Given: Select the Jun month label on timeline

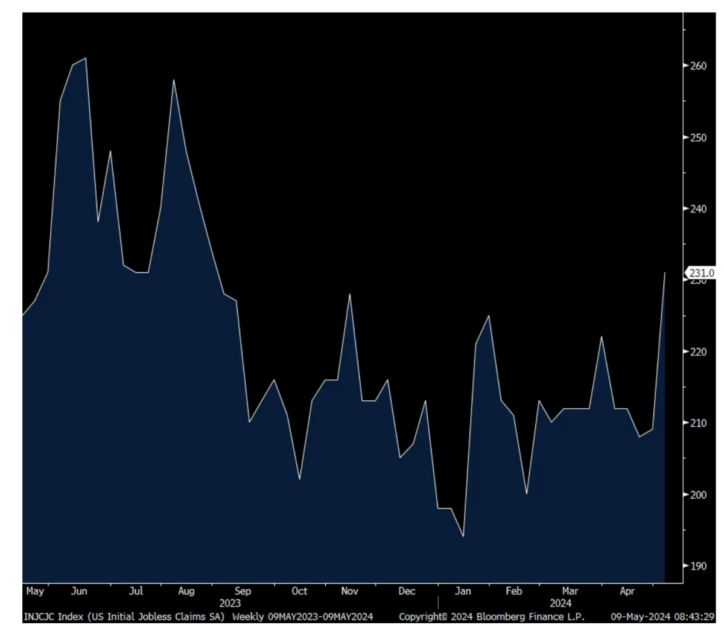Looking at the screenshot, I should tap(79, 591).
